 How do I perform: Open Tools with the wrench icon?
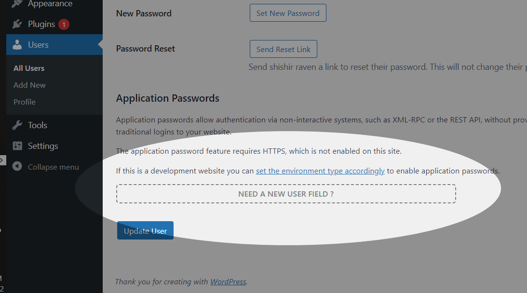pyautogui.click(x=17, y=125)
